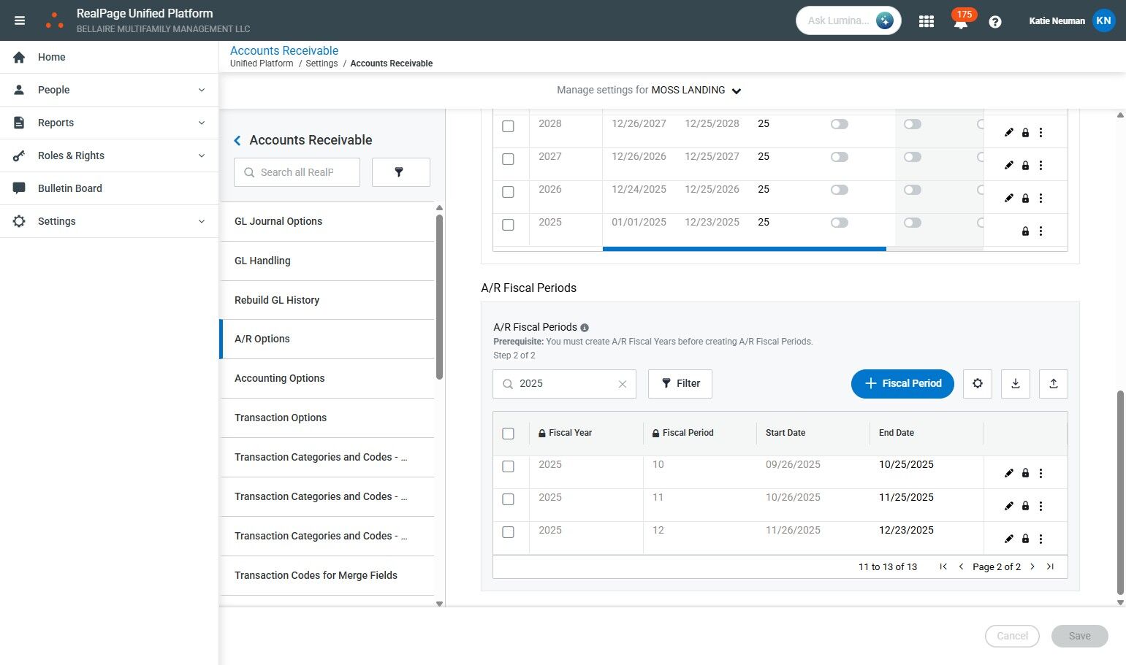Click the horizontal scrollbar under fiscal years table
Image resolution: width=1126 pixels, height=665 pixels.
(744, 249)
